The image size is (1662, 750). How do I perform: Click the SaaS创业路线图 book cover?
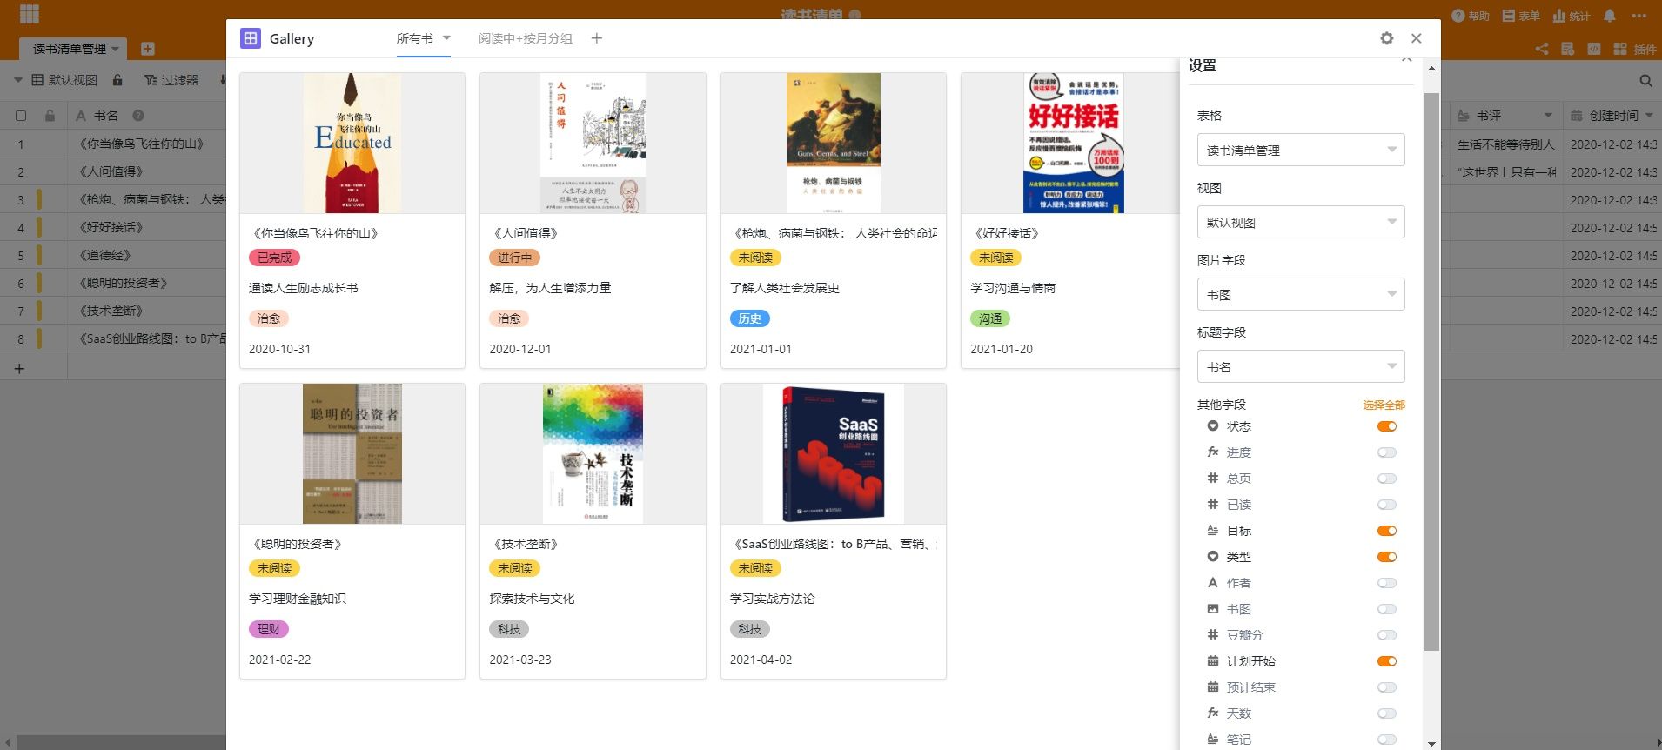tap(834, 453)
